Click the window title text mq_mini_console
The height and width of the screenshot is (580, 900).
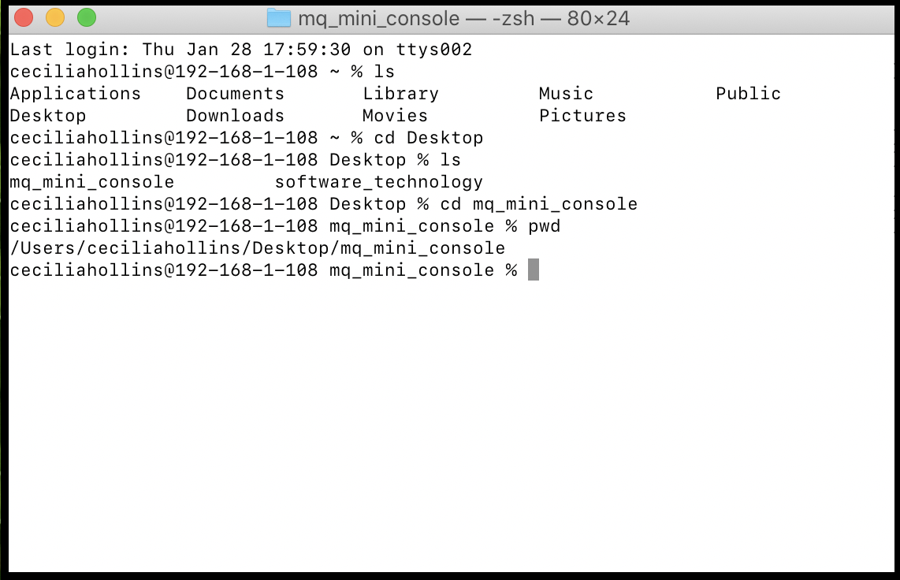pyautogui.click(x=378, y=18)
